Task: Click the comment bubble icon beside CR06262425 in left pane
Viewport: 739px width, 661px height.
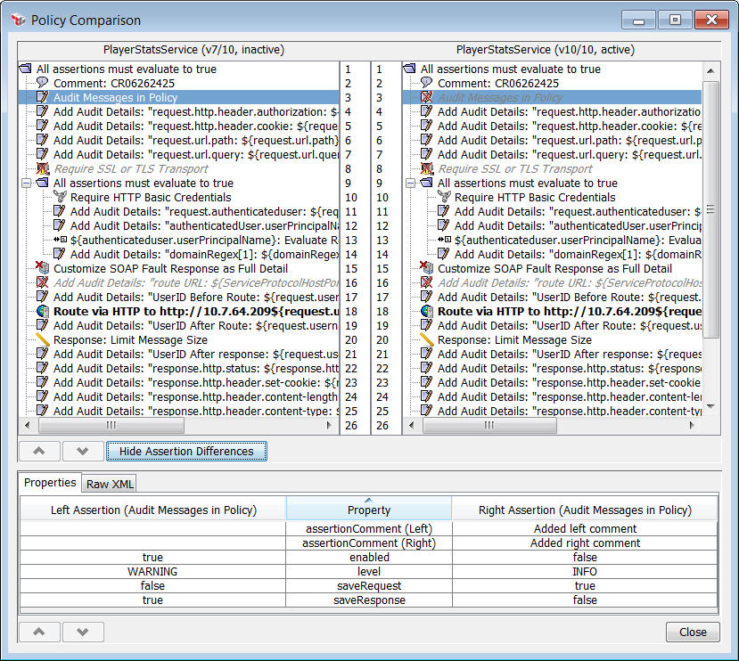Action: (x=42, y=83)
